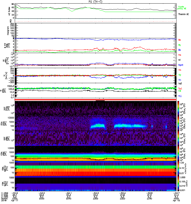Click the 80 tick on AE Index axis
The image size is (191, 204).
(x=13, y=4)
